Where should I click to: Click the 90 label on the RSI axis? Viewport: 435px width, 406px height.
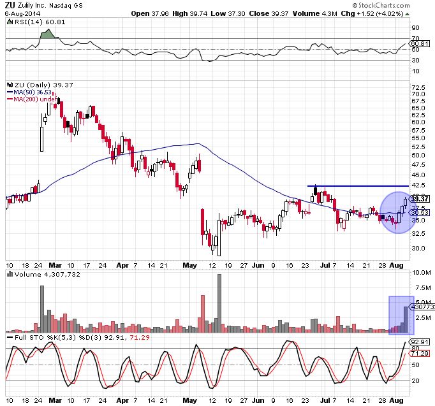416,27
